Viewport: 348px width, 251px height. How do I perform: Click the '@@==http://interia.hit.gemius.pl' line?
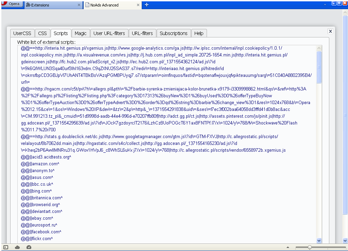[166, 65]
